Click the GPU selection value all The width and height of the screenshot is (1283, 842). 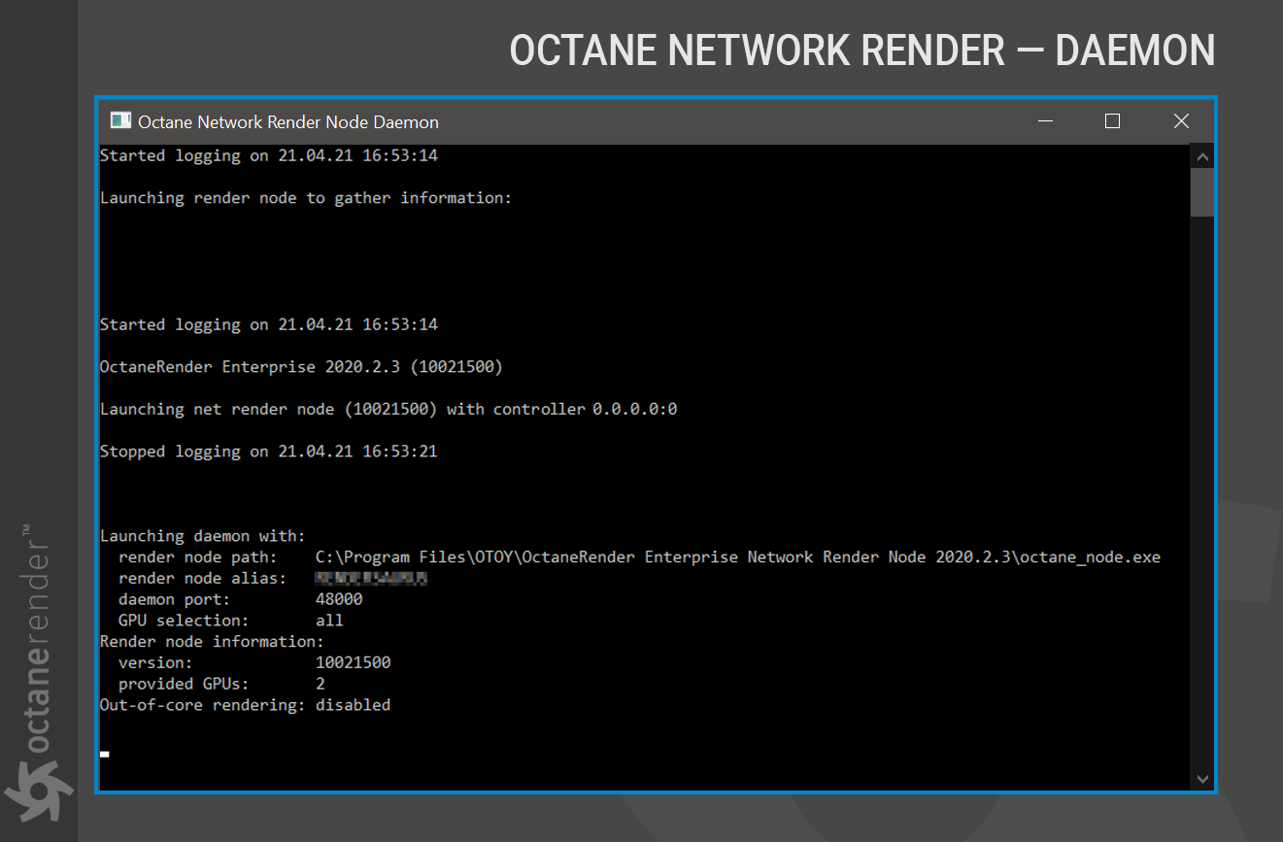[329, 621]
